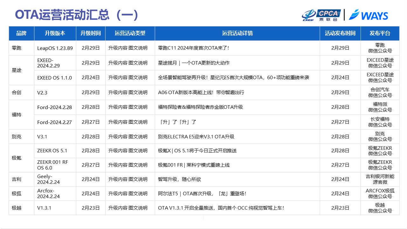The image size is (407, 229).
Task: Click the ZEEKR OS 5.1 version cell
Action: 55,150
